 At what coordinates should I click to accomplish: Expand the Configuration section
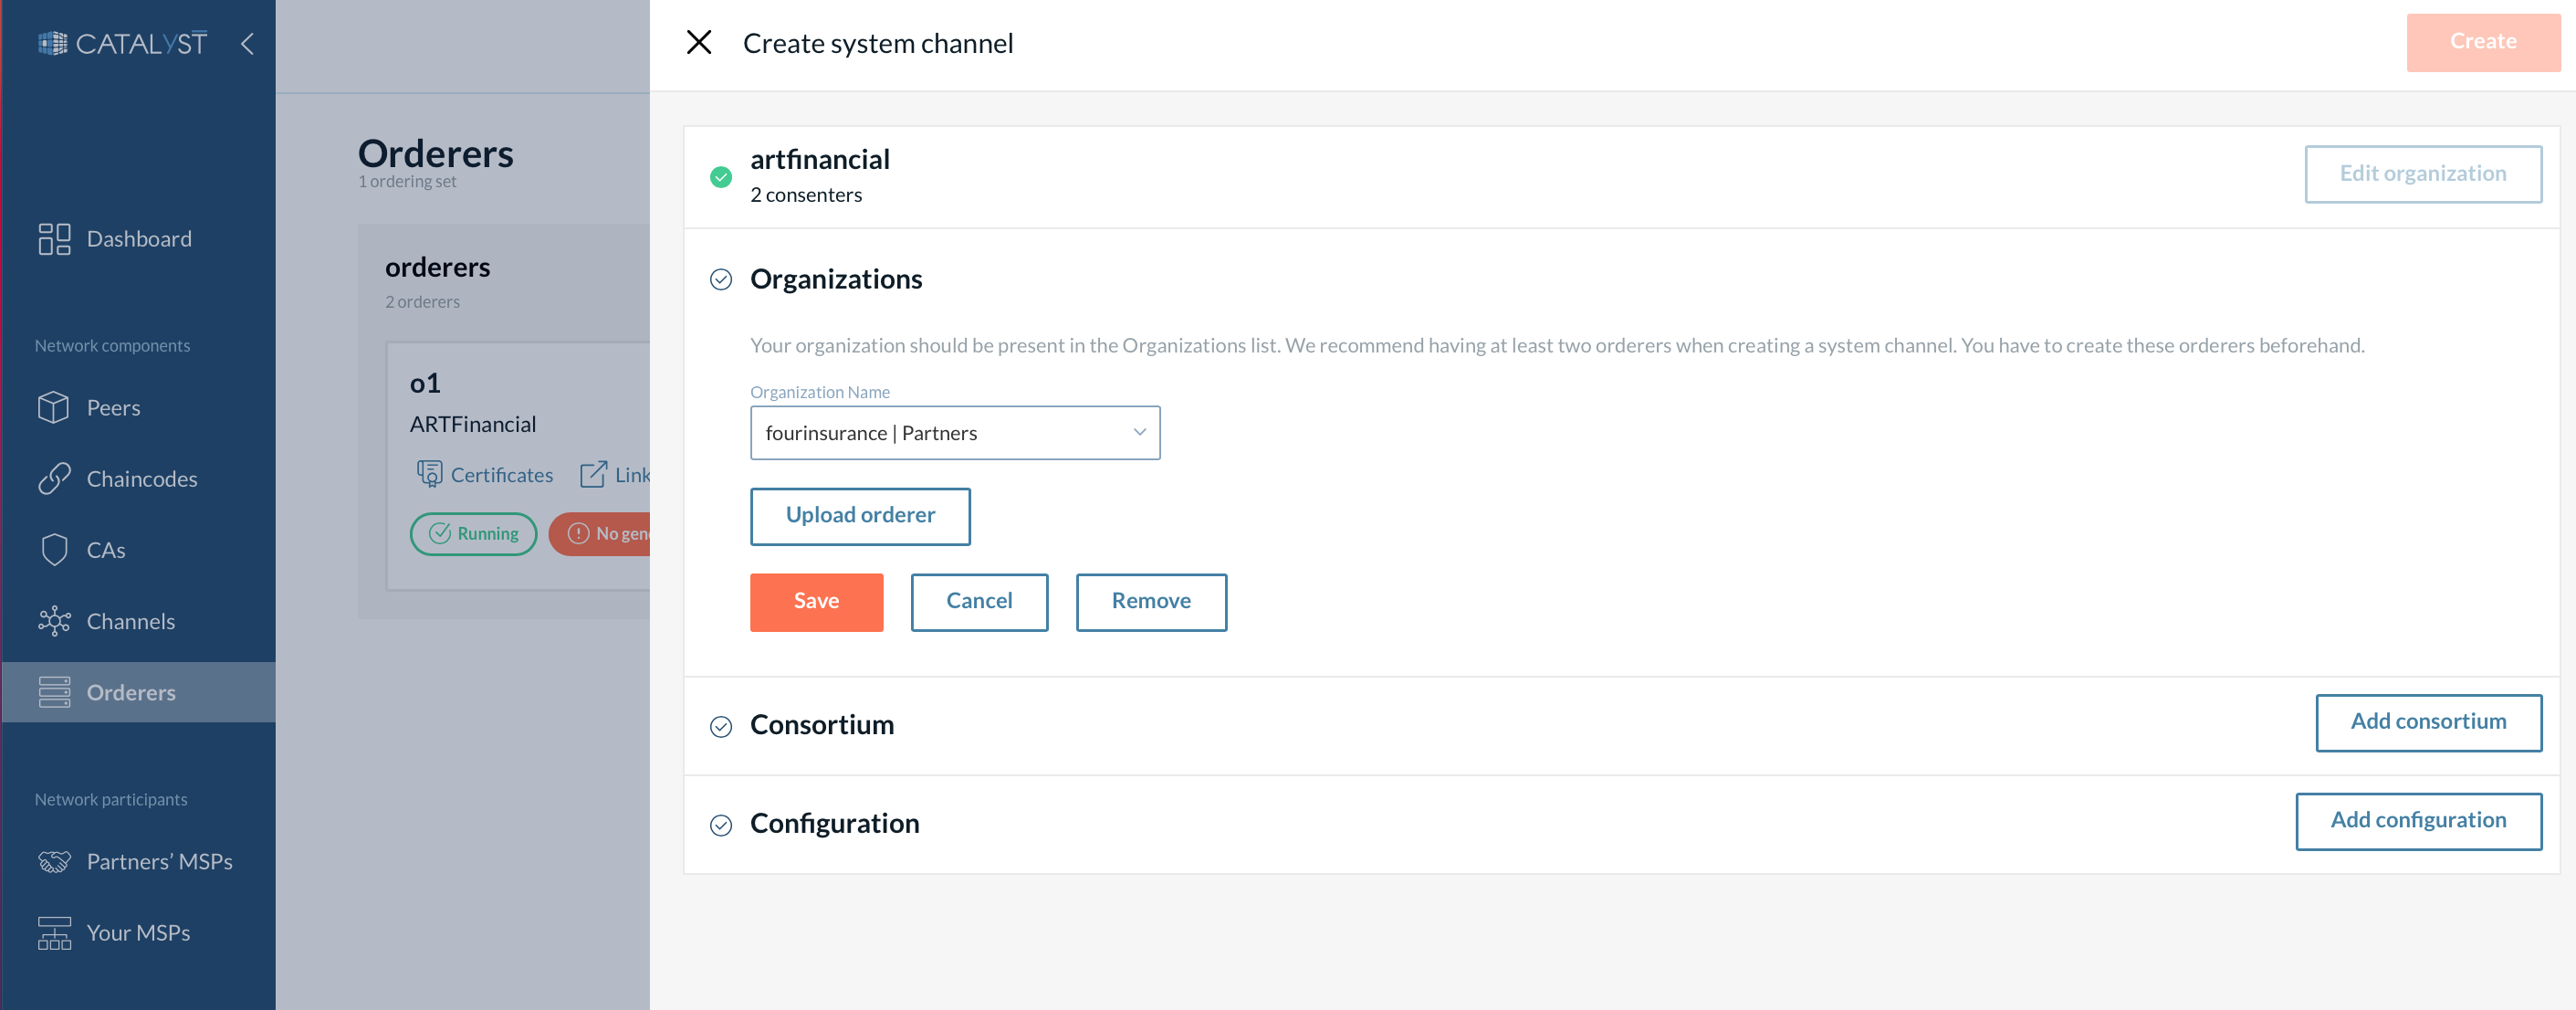pos(832,821)
